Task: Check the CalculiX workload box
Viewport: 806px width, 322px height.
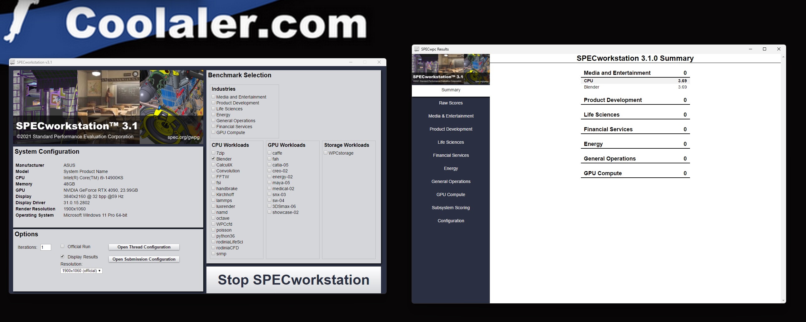Action: 213,165
